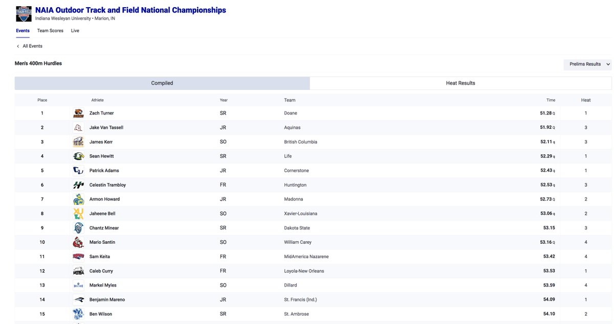
Task: Open athlete Mario Santin's profile
Action: pyautogui.click(x=102, y=242)
